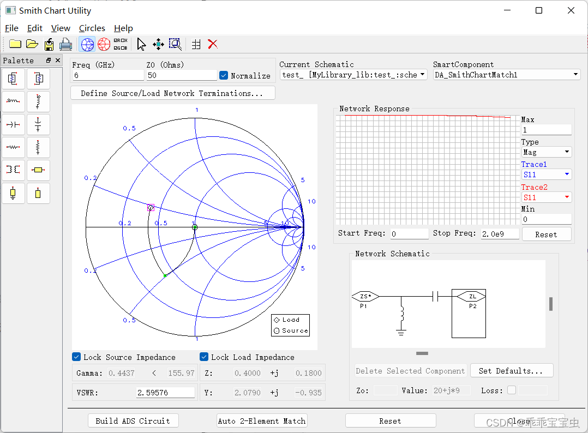The image size is (588, 433).
Task: Pick the series transmission line component
Action: click(38, 170)
